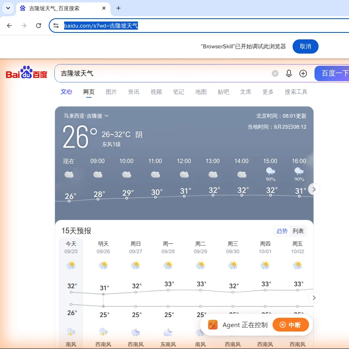Clear the search query text
Image resolution: width=349 pixels, height=349 pixels.
click(275, 73)
